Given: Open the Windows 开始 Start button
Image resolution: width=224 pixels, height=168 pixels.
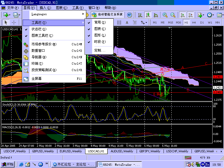Looking at the screenshot, I should point(8,164).
